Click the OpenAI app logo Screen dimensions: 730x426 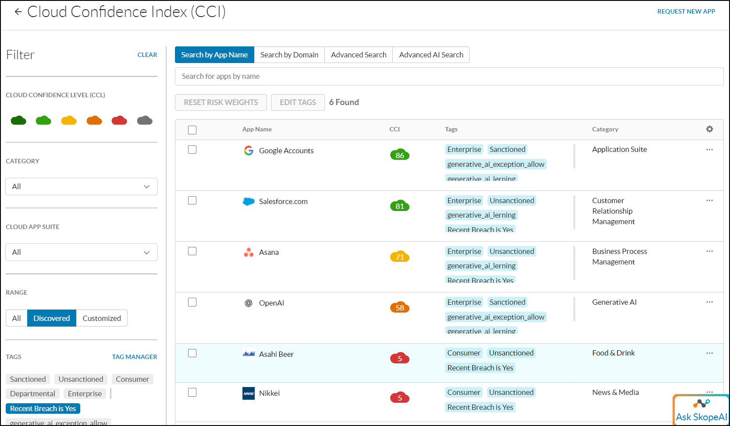[x=249, y=303]
